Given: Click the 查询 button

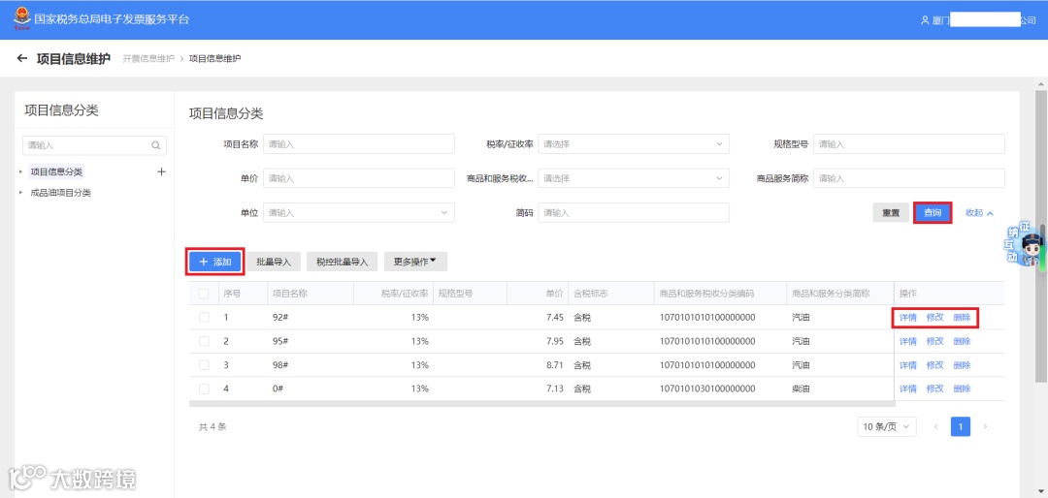Looking at the screenshot, I should click(933, 213).
